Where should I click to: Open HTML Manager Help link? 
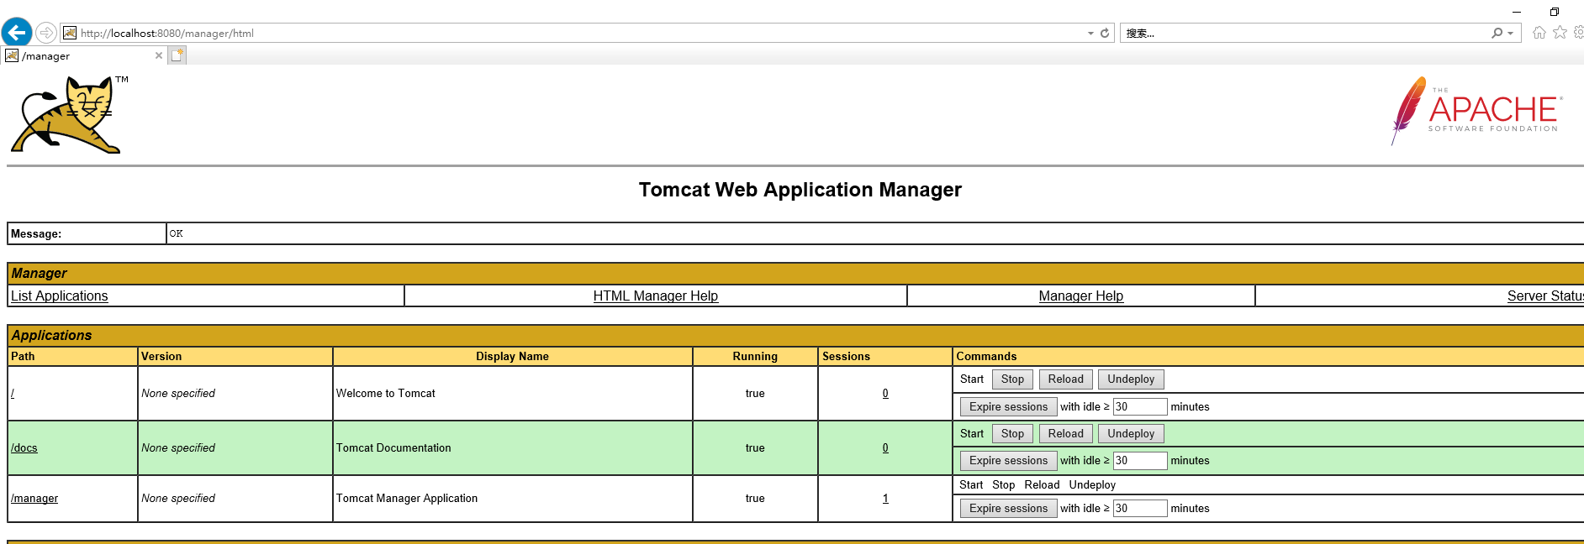point(655,296)
